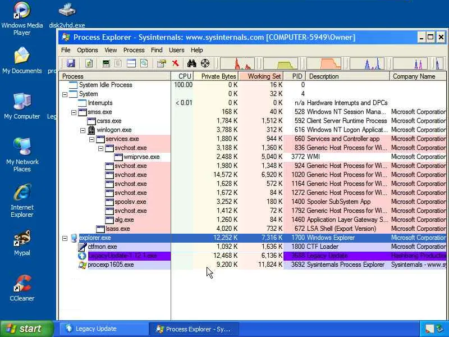Image resolution: width=449 pixels, height=337 pixels.
Task: Collapse the services.exe tree node
Action: (91, 139)
